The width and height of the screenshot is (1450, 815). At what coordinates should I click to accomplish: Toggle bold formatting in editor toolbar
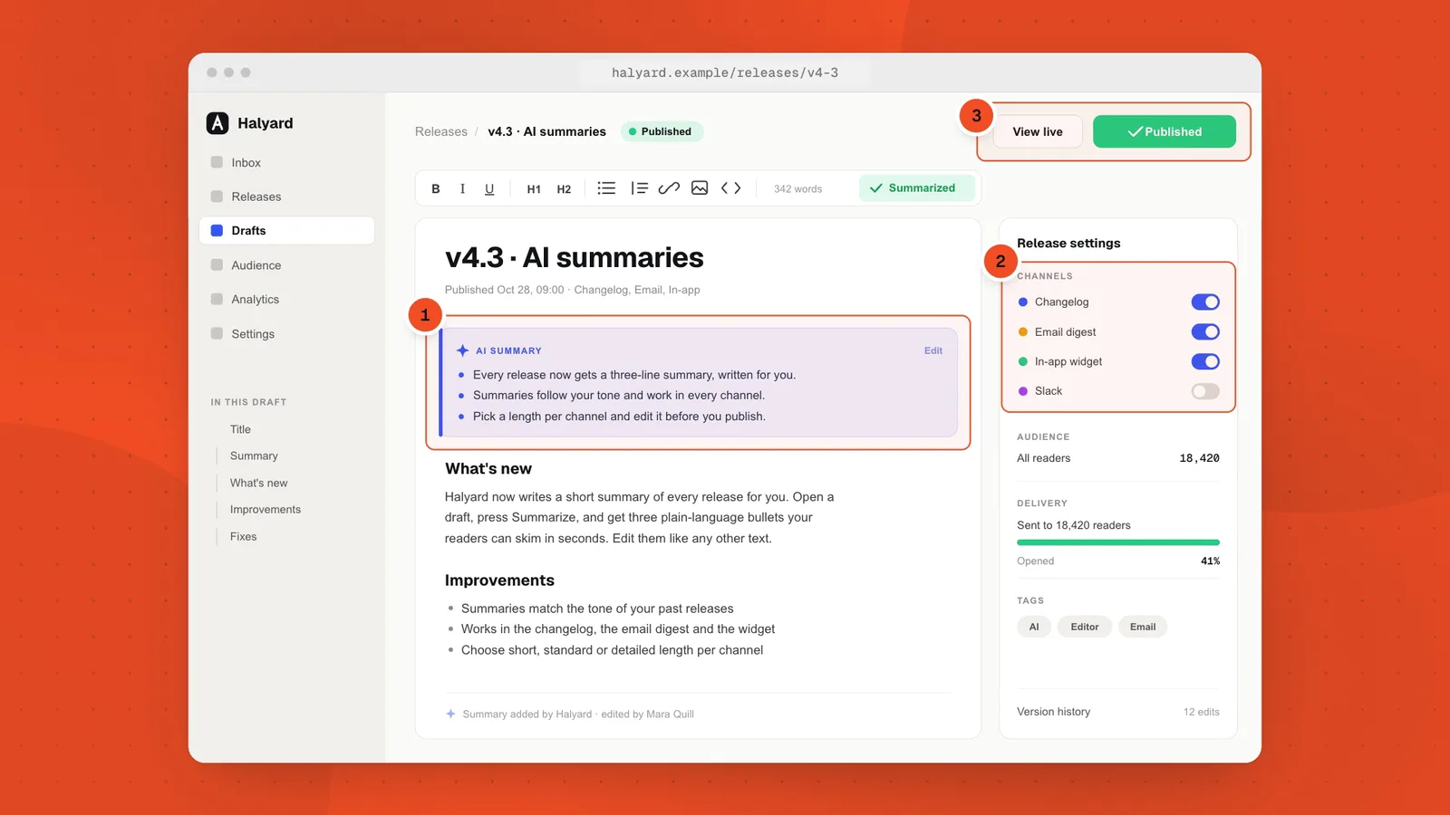click(436, 188)
